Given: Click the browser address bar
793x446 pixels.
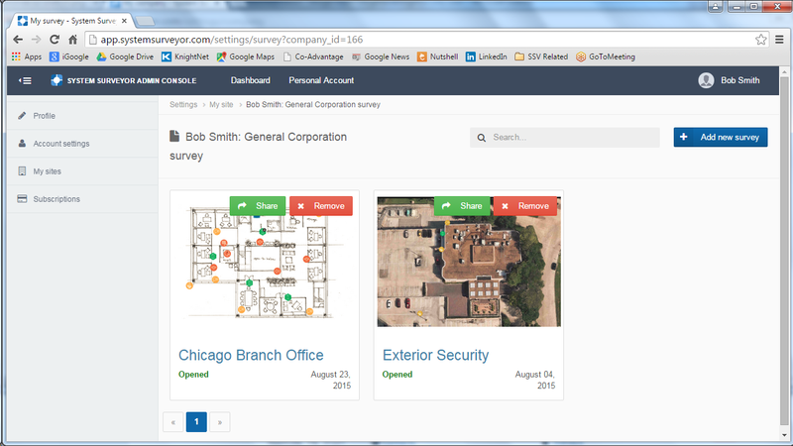Looking at the screenshot, I should [x=425, y=40].
